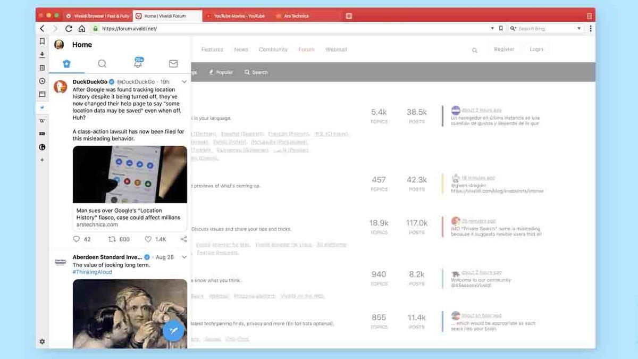Click the new tab plus button
Viewport: 638px width, 359px height.
coord(349,16)
